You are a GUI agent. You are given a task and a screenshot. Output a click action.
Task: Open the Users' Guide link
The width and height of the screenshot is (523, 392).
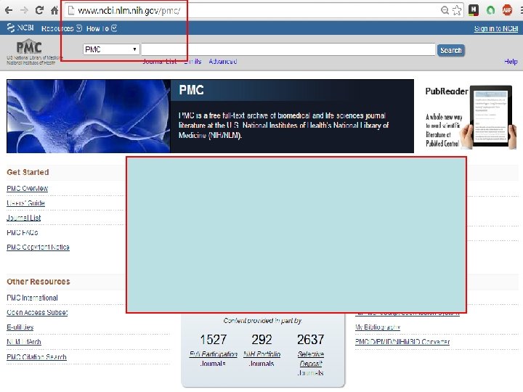pyautogui.click(x=25, y=203)
